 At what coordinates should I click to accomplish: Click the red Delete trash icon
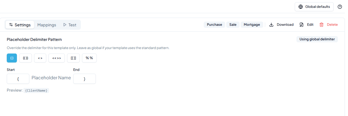point(322,25)
